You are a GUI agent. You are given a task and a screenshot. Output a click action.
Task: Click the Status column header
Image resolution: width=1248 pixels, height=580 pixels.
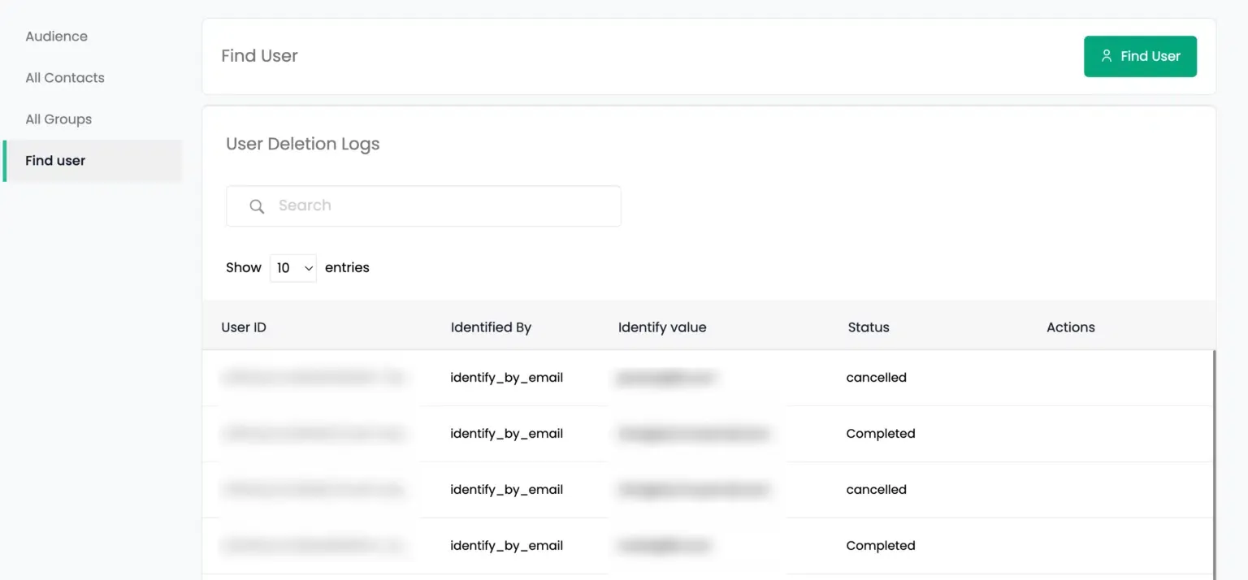[x=869, y=327]
